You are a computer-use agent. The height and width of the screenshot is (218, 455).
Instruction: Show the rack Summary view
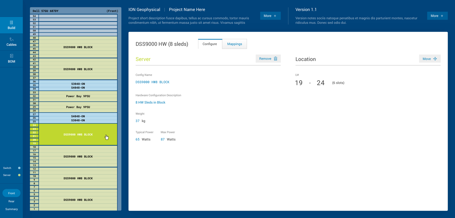(x=11, y=209)
